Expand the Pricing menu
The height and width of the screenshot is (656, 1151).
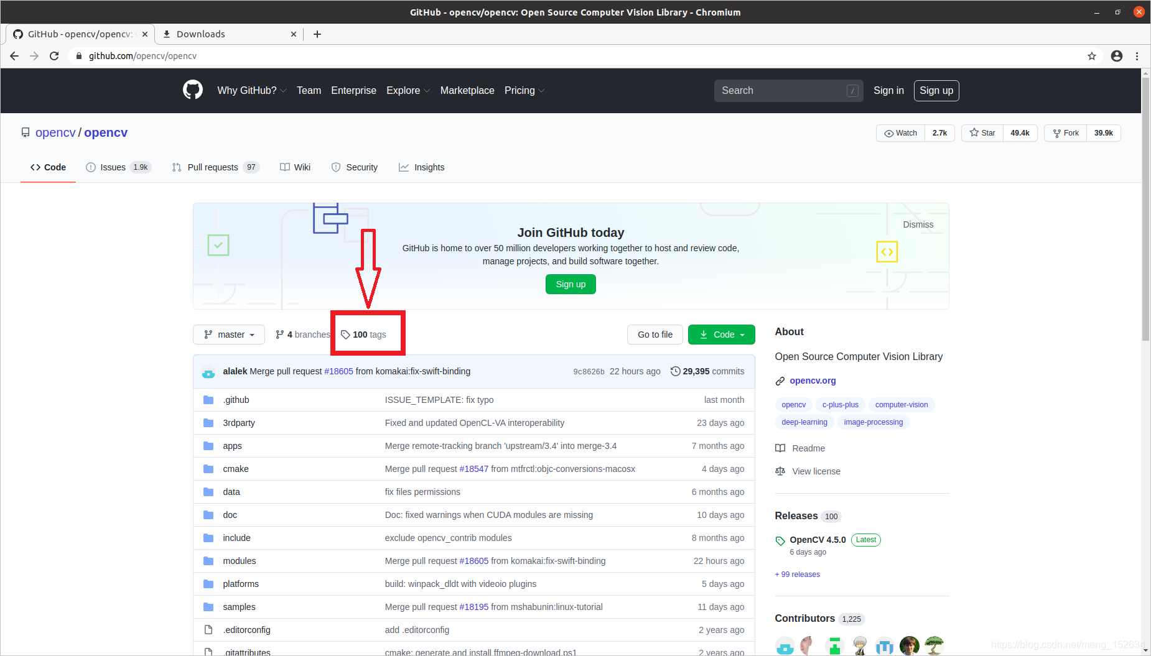tap(524, 91)
